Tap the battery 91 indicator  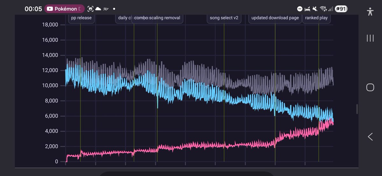[341, 9]
